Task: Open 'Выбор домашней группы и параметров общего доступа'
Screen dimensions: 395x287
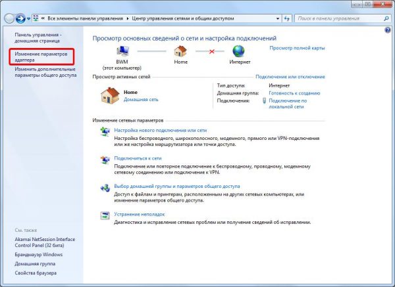Action: 177,187
